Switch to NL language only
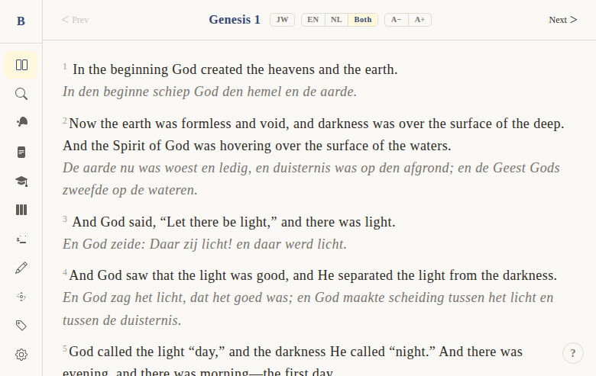The height and width of the screenshot is (376, 596). tap(336, 20)
